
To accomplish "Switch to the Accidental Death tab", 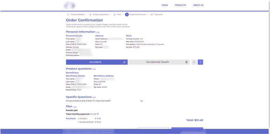I will pos(157,62).
